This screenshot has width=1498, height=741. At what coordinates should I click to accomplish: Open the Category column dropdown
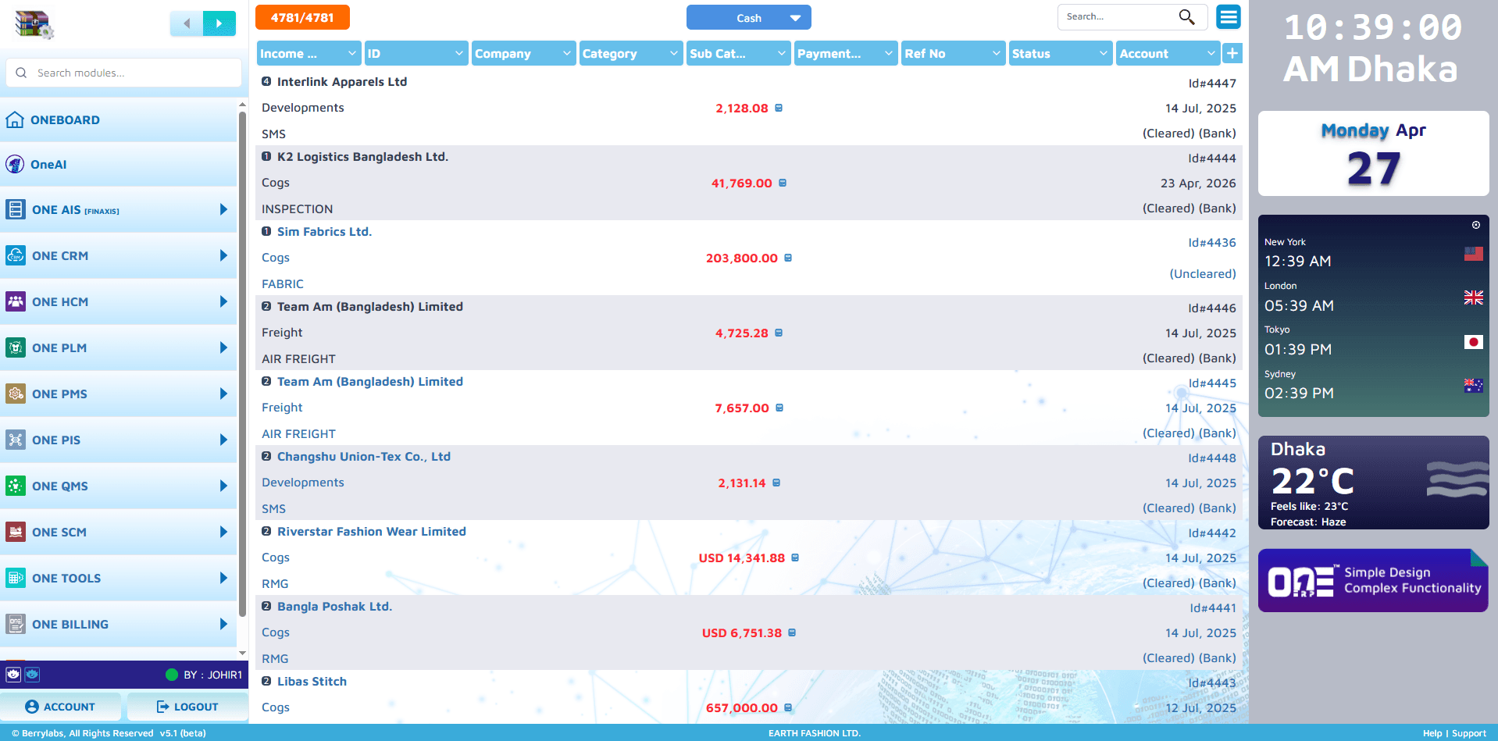click(x=631, y=53)
